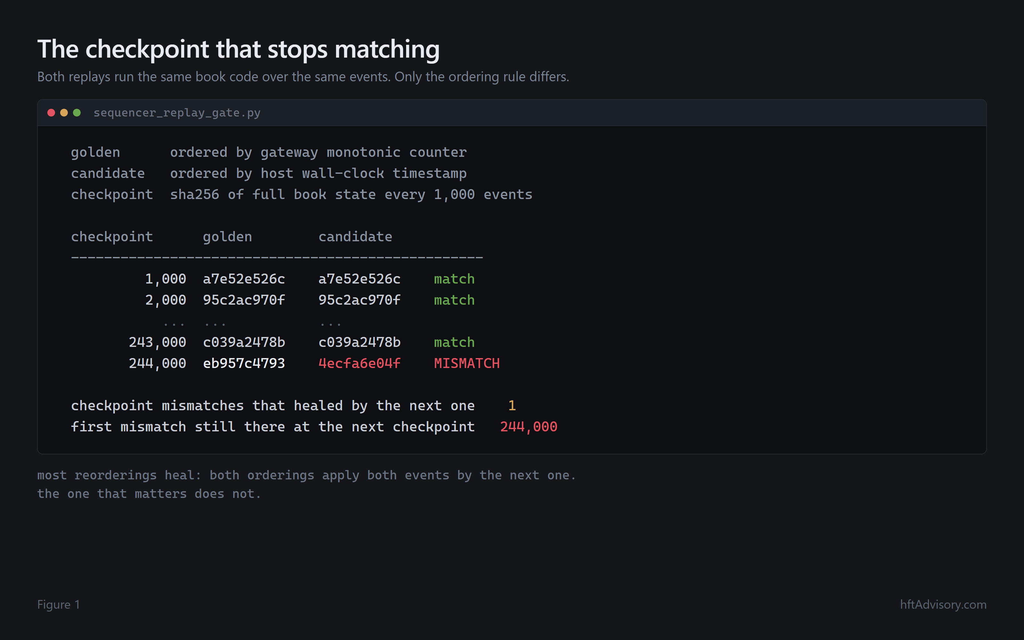Select the golden hash a7e52e526c
This screenshot has width=1024, height=640.
[x=244, y=279]
